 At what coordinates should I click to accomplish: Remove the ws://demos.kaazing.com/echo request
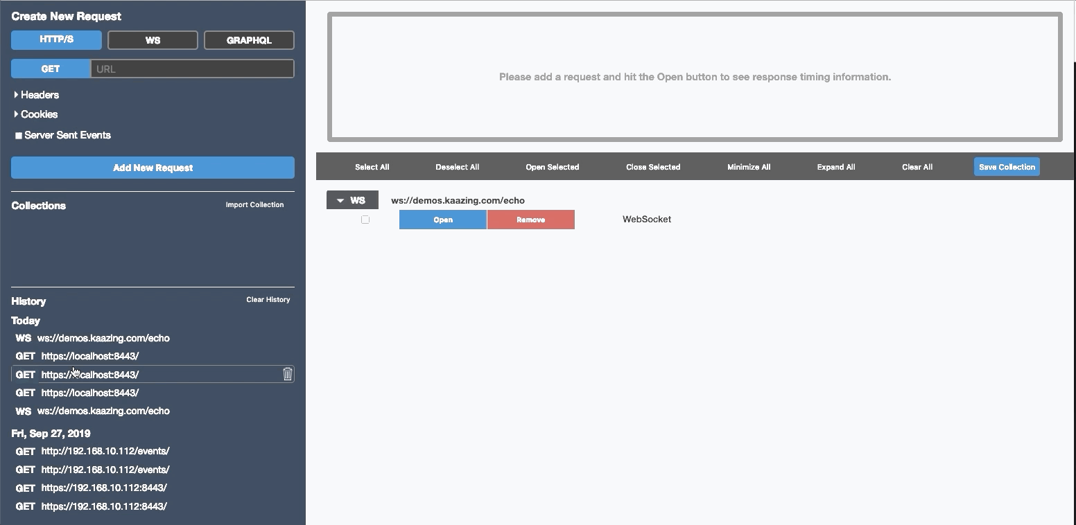pyautogui.click(x=530, y=220)
